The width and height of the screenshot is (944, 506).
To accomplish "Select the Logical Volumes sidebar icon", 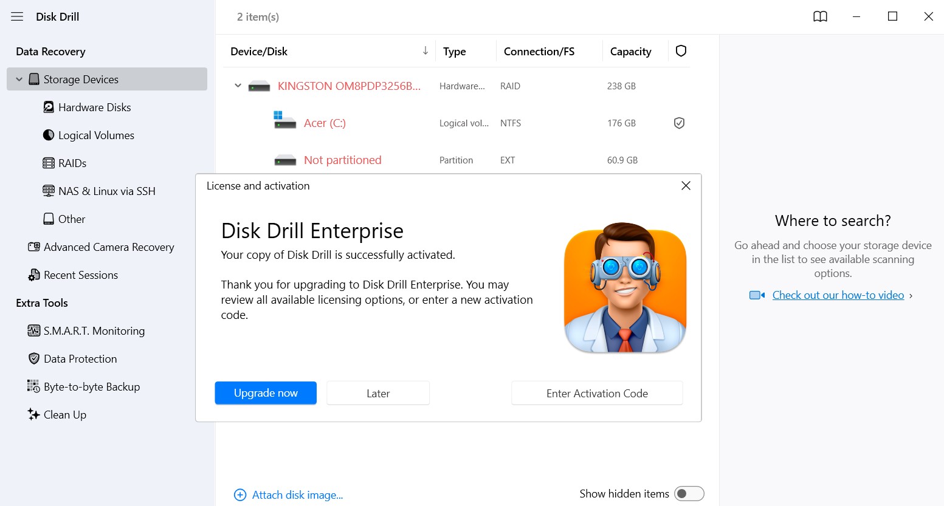I will coord(49,135).
